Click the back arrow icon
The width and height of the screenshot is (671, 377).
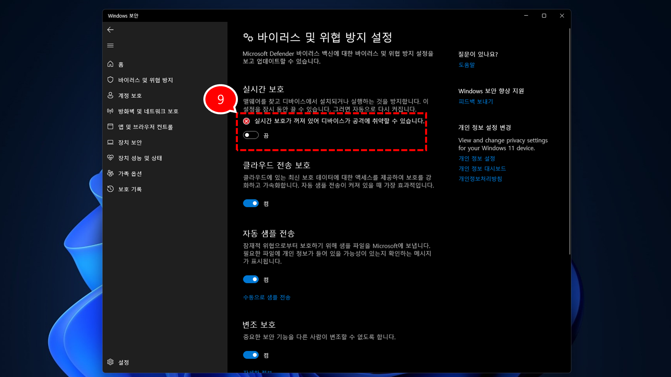tap(110, 30)
